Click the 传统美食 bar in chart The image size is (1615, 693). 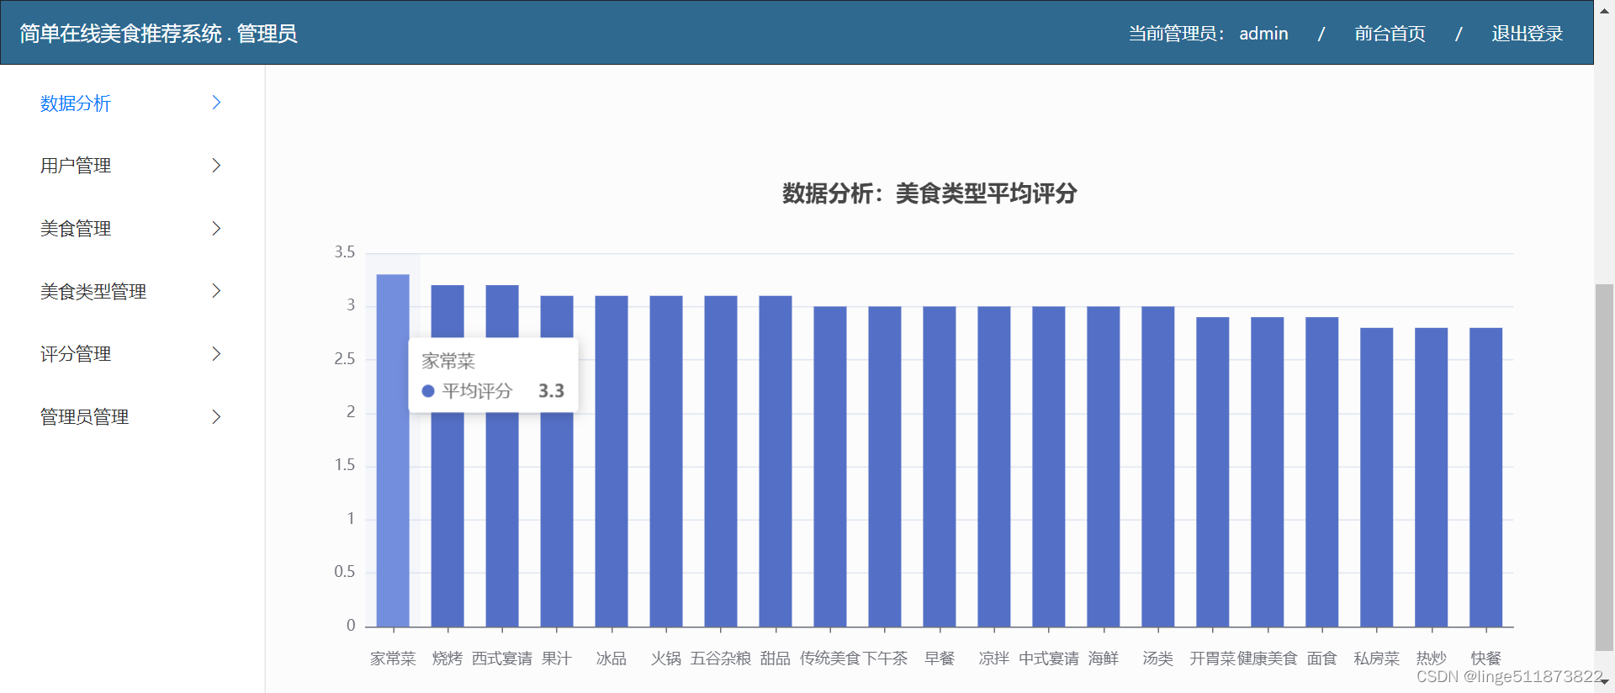[x=830, y=467]
